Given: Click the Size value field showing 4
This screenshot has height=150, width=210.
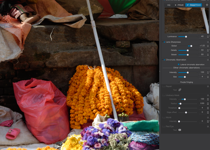Looking at the screenshot, I should tap(202, 77).
